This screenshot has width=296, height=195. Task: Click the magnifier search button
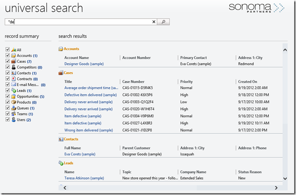(164, 22)
